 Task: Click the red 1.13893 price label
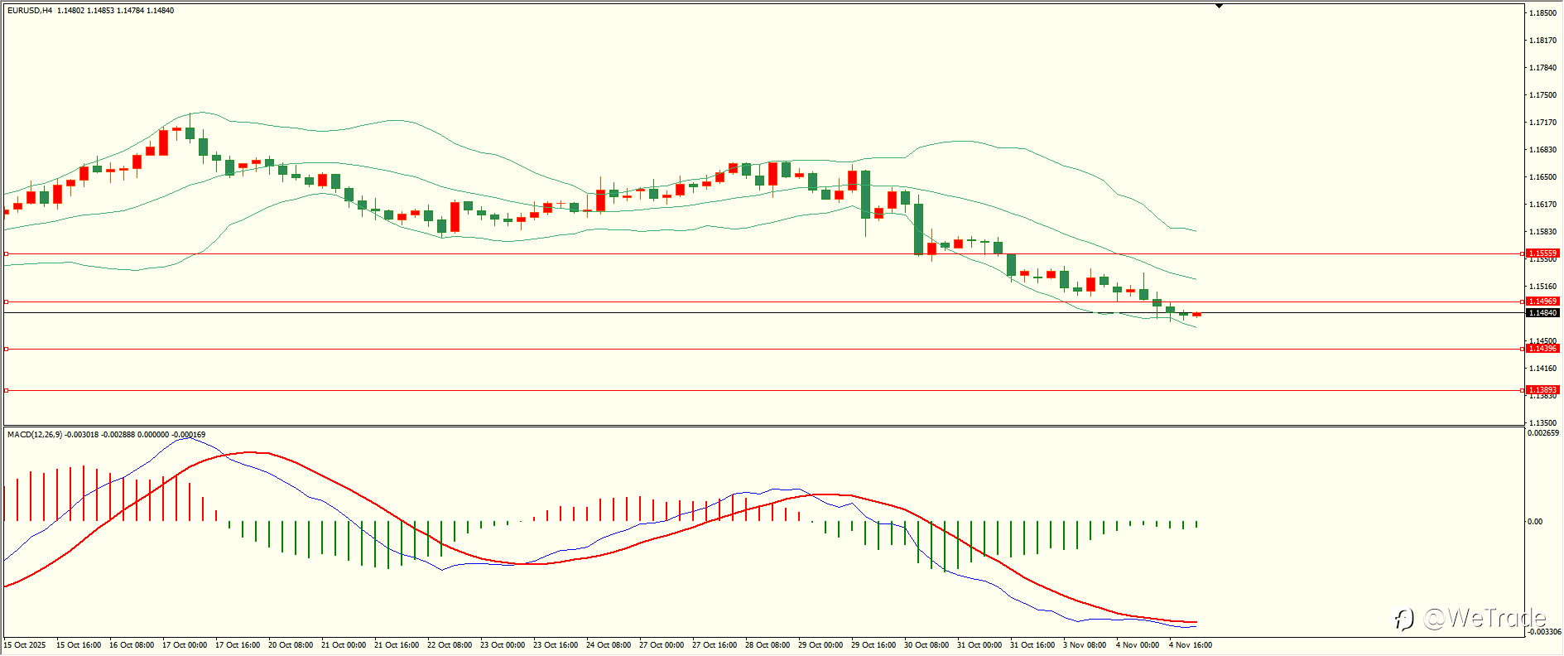(x=1542, y=390)
